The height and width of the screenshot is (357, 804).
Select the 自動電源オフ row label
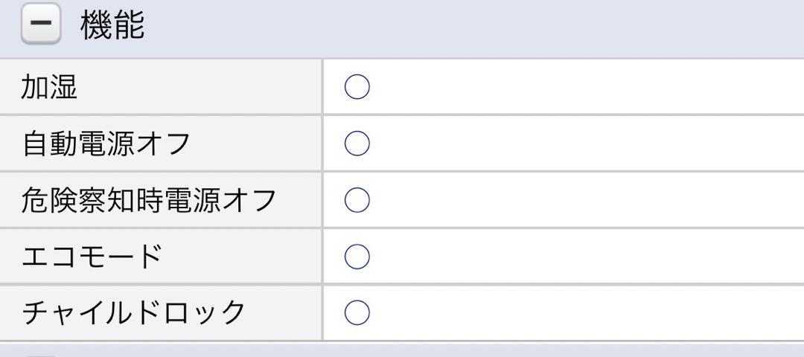point(106,144)
